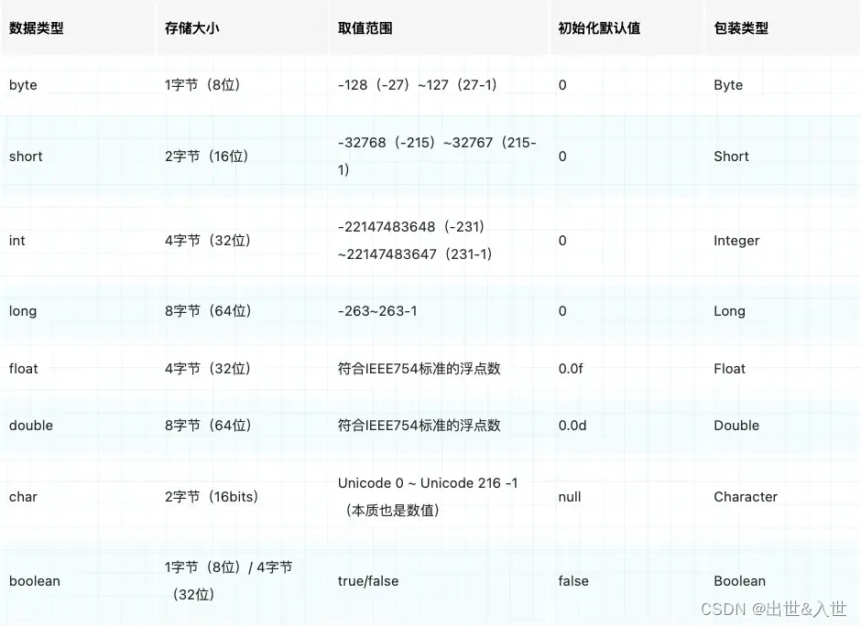This screenshot has height=626, width=861.
Task: Select the int data type cell
Action: [17, 241]
